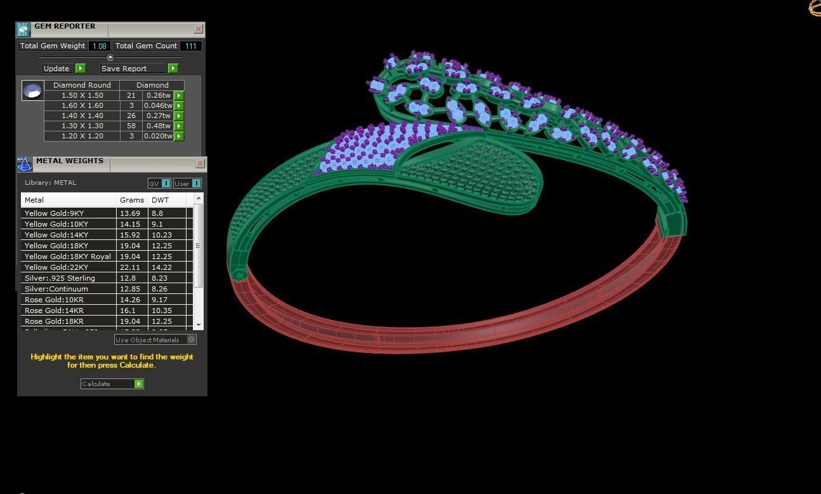Image resolution: width=821 pixels, height=494 pixels.
Task: Click the 0.48tw weight cell
Action: point(159,126)
